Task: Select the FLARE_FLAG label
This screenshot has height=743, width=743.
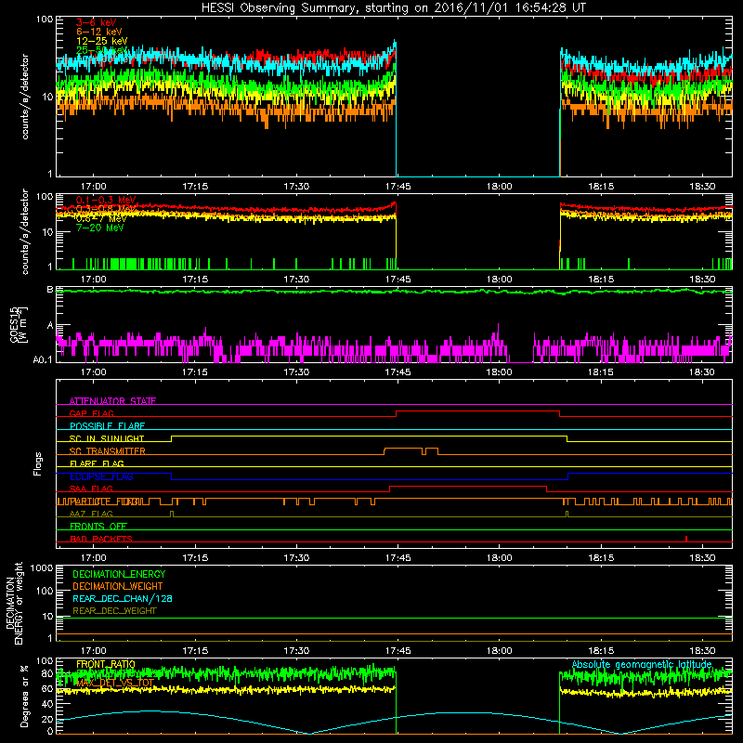Action: [x=97, y=463]
